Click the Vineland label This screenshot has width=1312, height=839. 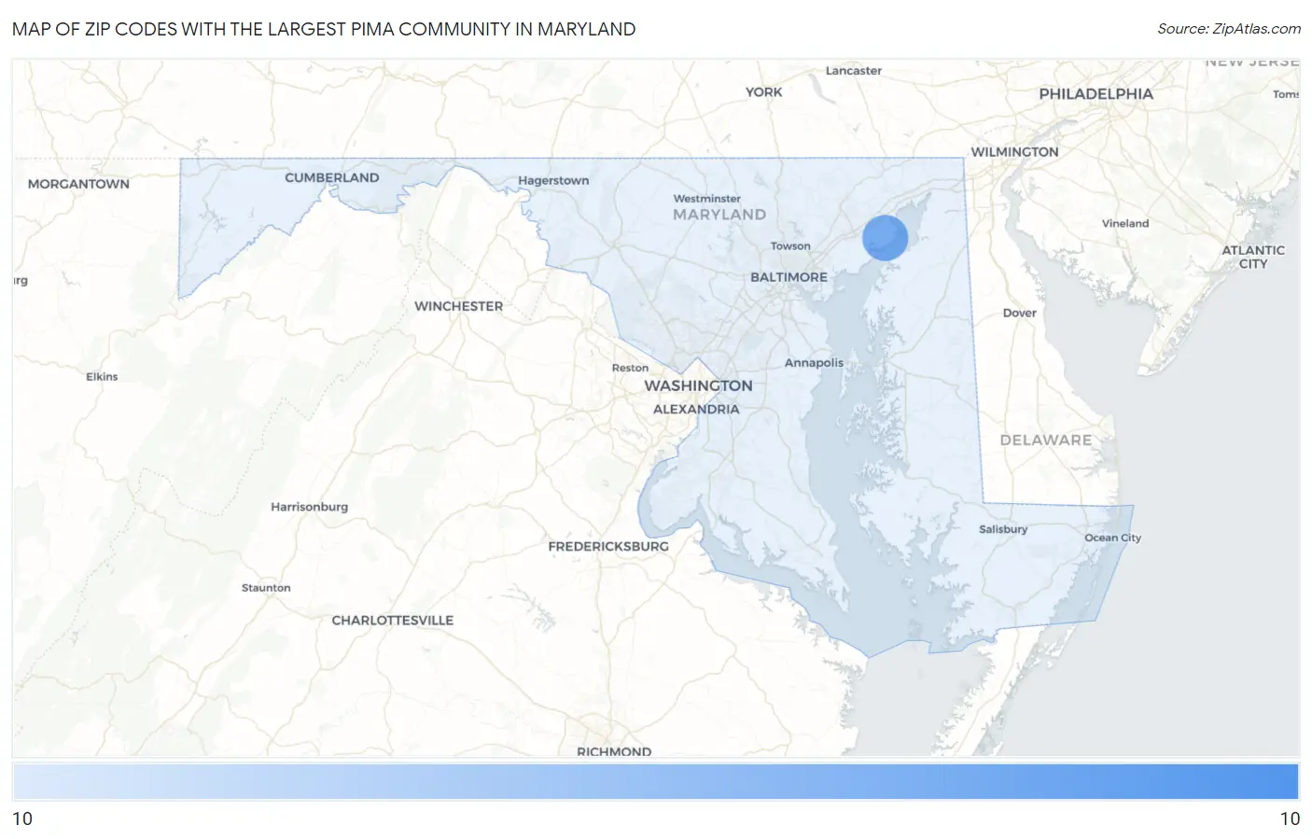tap(1125, 224)
